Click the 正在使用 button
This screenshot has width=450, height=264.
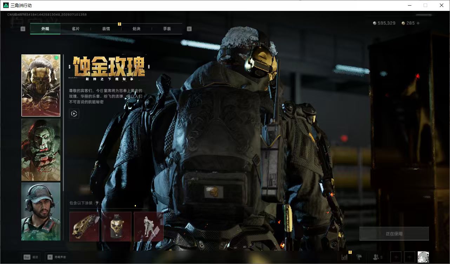pyautogui.click(x=394, y=234)
